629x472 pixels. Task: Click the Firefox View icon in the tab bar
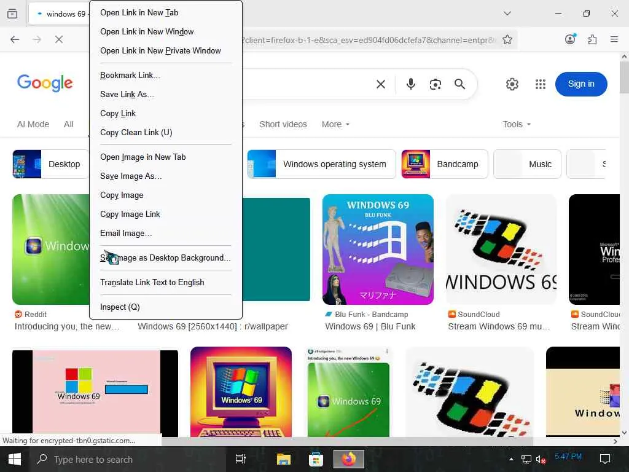[12, 14]
